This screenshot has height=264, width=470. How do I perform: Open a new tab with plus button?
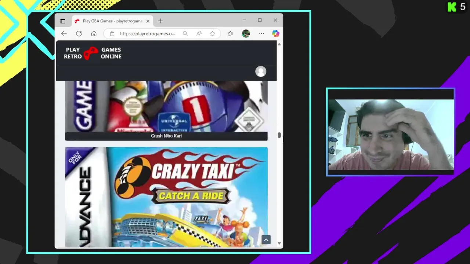[160, 21]
